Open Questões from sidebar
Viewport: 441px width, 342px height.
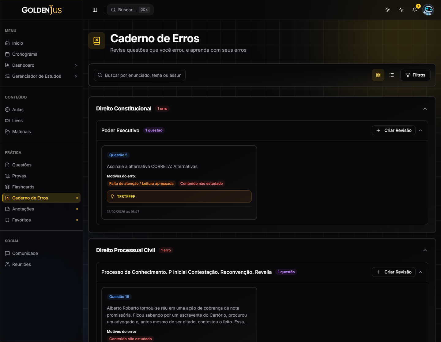point(41,165)
